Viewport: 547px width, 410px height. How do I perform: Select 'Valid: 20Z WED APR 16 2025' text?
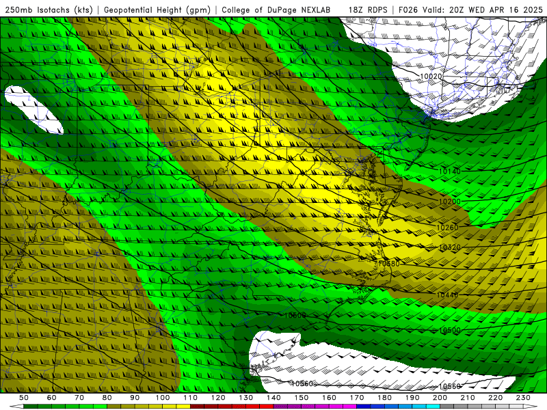[x=483, y=10]
